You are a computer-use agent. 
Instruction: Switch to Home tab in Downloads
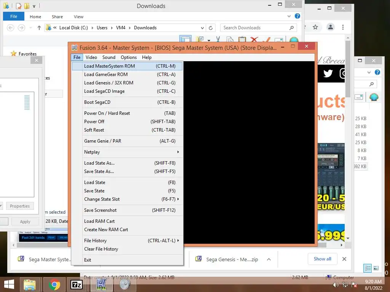(35, 17)
